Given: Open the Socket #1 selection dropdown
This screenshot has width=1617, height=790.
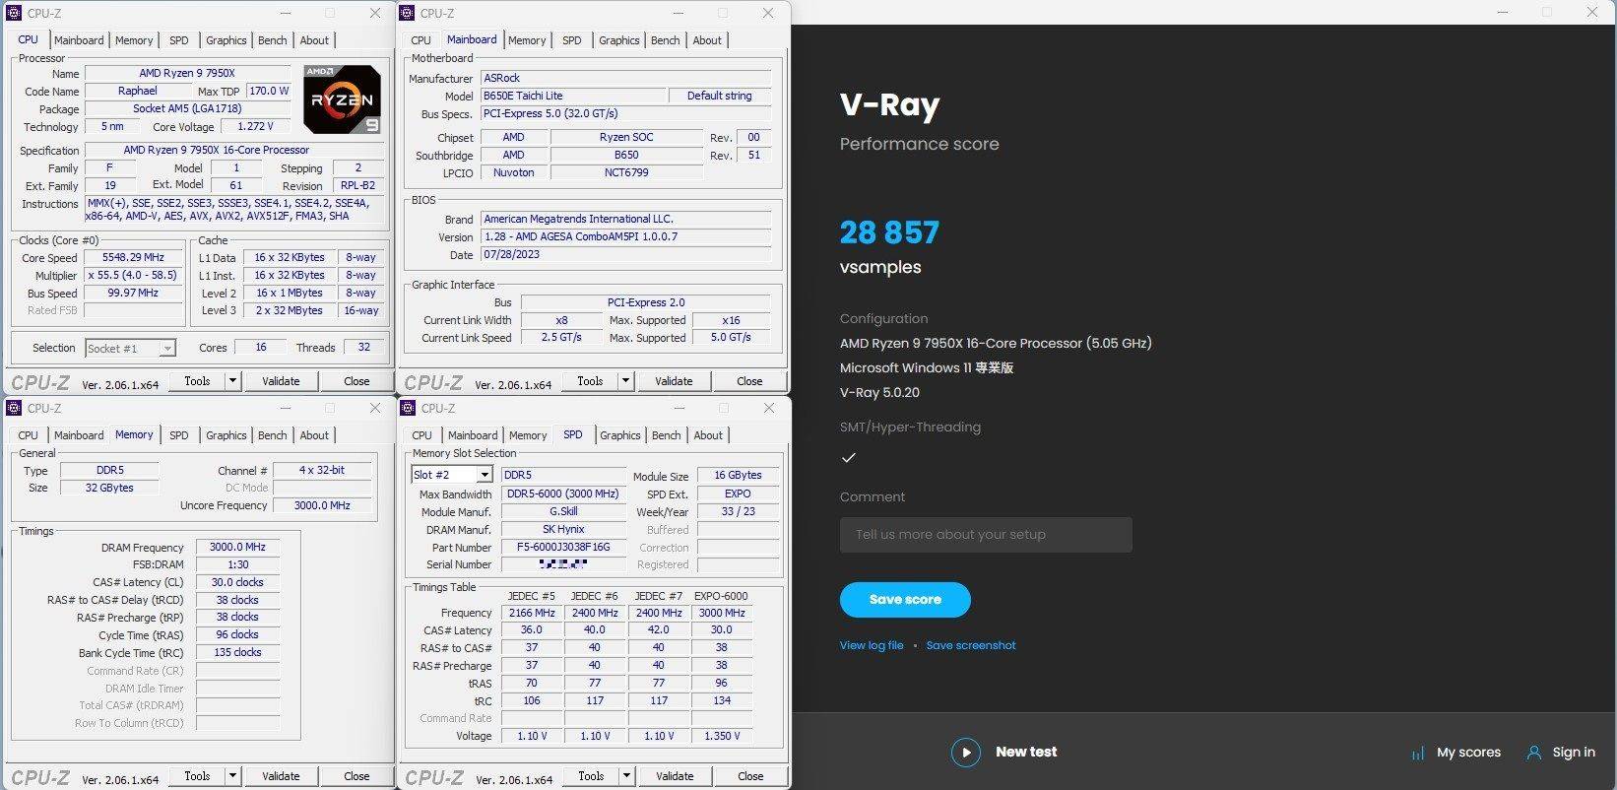Looking at the screenshot, I should (167, 349).
